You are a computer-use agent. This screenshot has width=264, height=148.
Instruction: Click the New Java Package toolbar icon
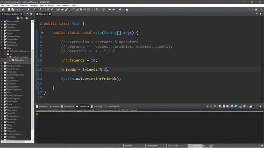pos(48,9)
